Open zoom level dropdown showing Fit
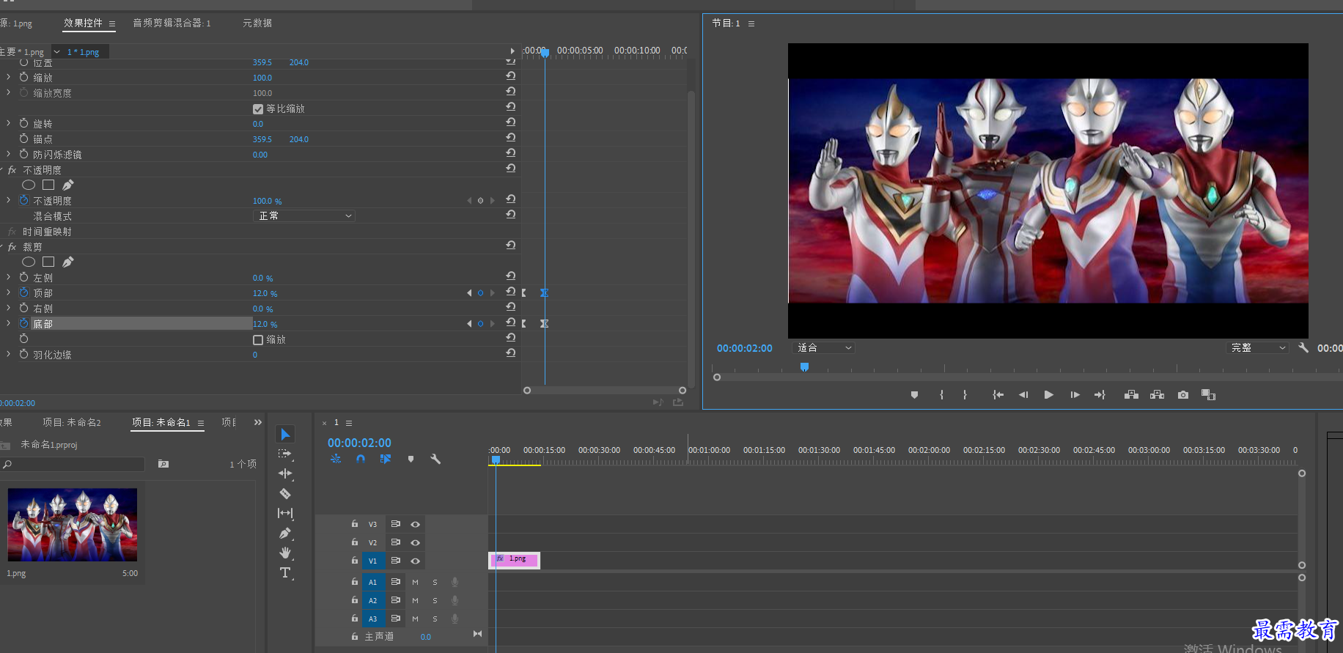Screen dimensions: 1343x653 pos(823,347)
